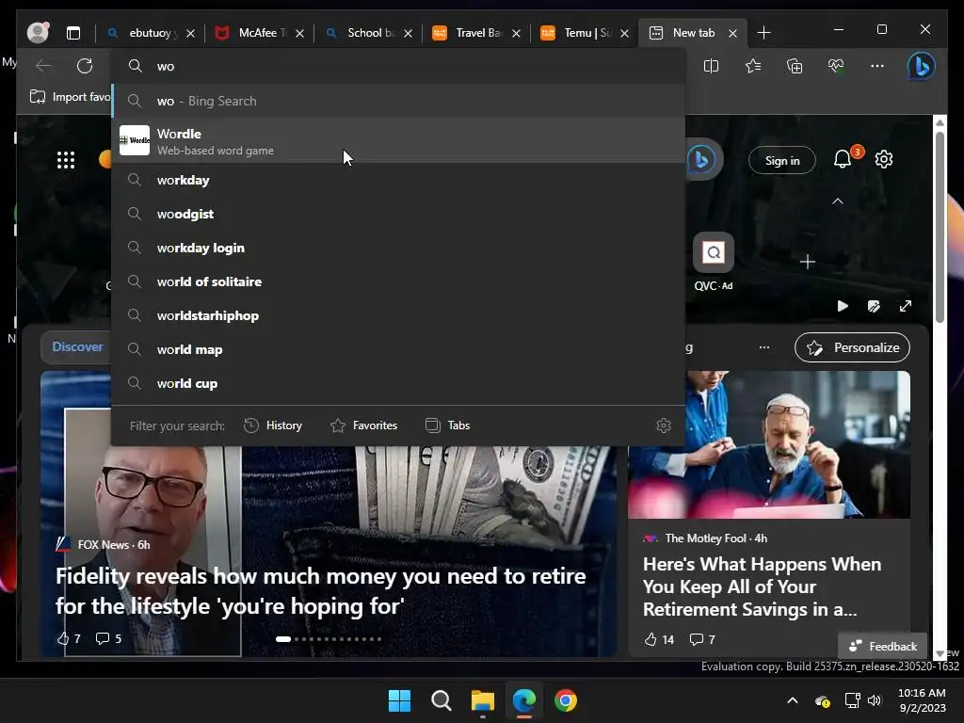This screenshot has height=723, width=964.
Task: Open comments on Motley Fool article
Action: (702, 639)
